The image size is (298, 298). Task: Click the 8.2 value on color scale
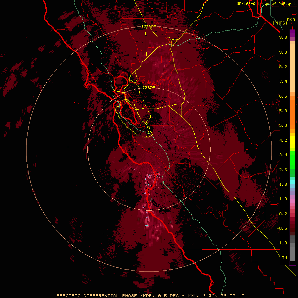(x=283, y=67)
